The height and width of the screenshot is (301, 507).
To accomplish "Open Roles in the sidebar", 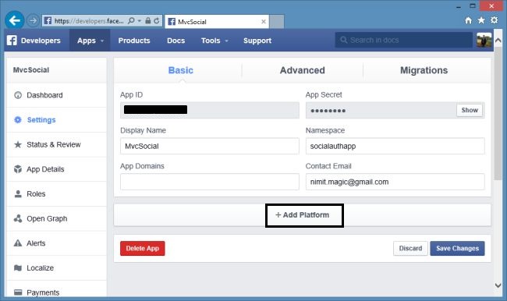I will 57,194.
